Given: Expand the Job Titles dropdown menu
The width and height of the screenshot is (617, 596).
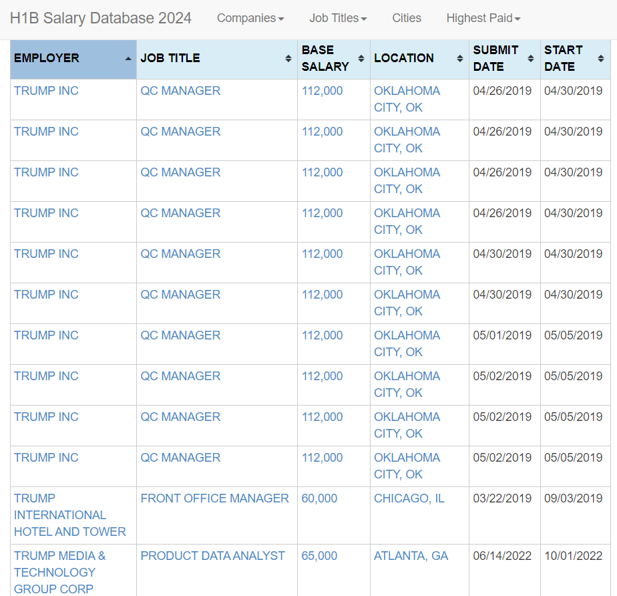Looking at the screenshot, I should click(x=338, y=18).
